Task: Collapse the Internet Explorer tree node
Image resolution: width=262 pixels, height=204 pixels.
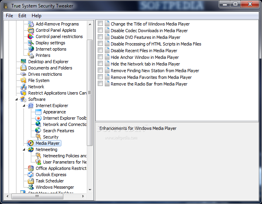Action: click(24, 106)
